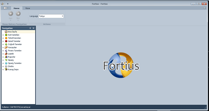
Task: Restore down the Fortius window
Action: click(x=199, y=4)
